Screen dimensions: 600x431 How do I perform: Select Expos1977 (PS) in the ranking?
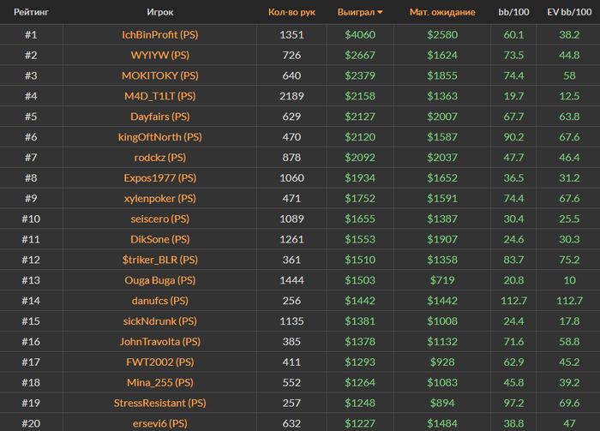pos(159,178)
